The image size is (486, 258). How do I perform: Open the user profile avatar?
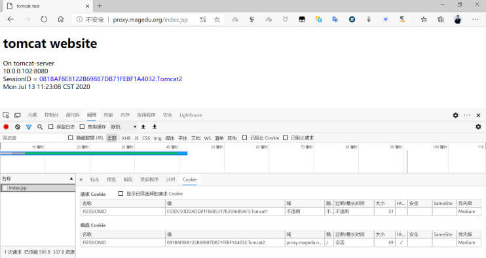tap(458, 20)
